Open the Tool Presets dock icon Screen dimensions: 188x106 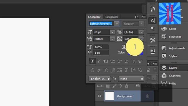tap(152, 40)
